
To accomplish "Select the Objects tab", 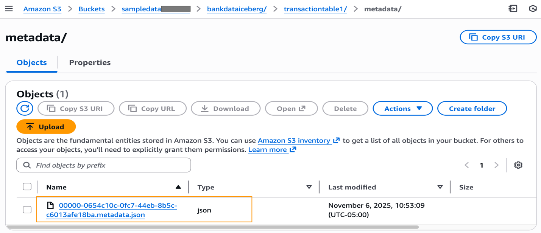I will (31, 62).
